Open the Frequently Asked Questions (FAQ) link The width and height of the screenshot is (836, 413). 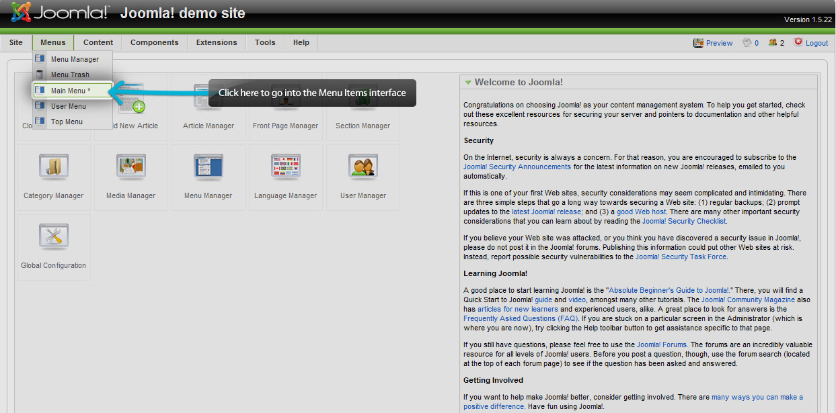click(521, 318)
